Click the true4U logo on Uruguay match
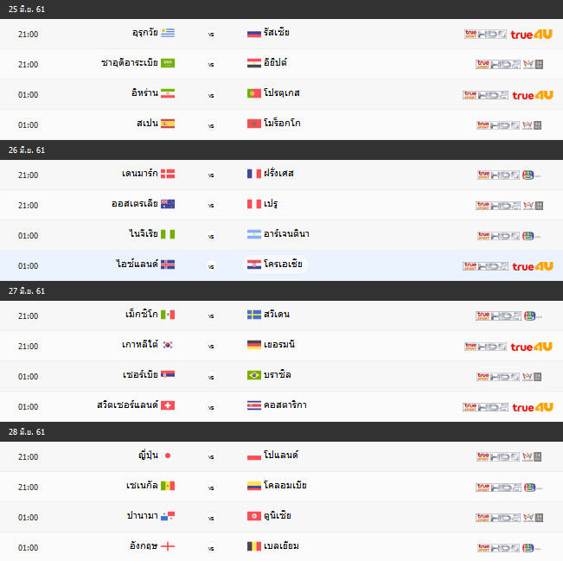The height and width of the screenshot is (561, 563). 531,35
